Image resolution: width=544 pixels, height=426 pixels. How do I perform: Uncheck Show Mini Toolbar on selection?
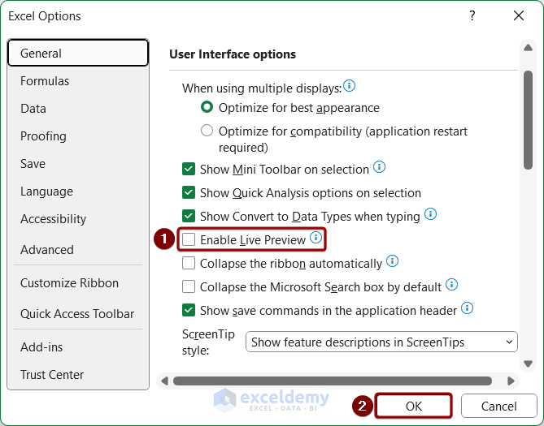[x=189, y=170]
